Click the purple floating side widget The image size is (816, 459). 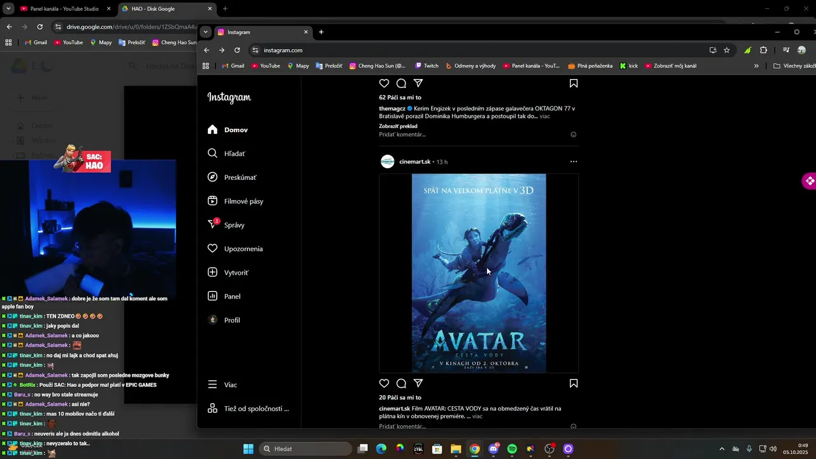809,181
